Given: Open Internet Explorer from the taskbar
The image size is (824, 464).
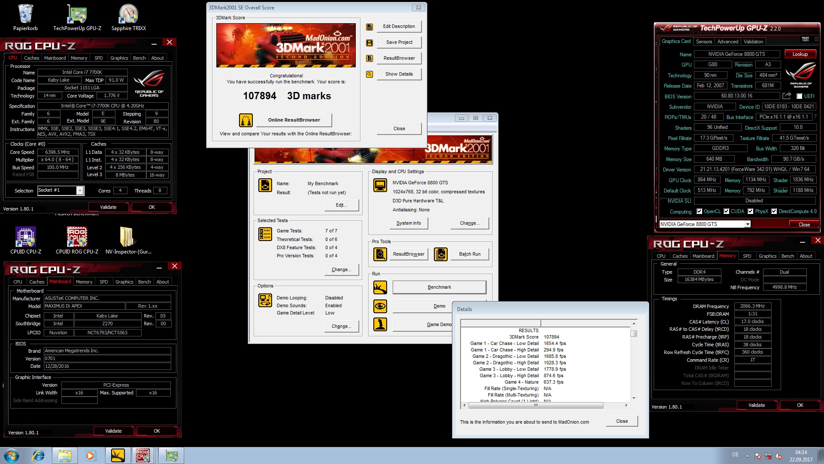Looking at the screenshot, I should 39,455.
